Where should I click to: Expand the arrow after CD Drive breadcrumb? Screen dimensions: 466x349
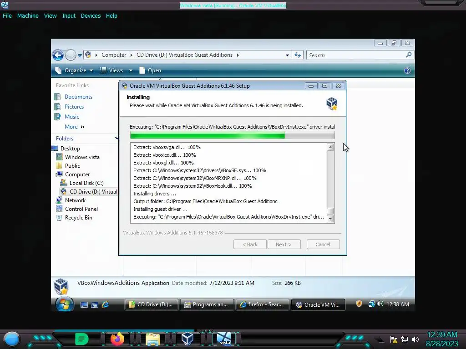[x=238, y=55]
